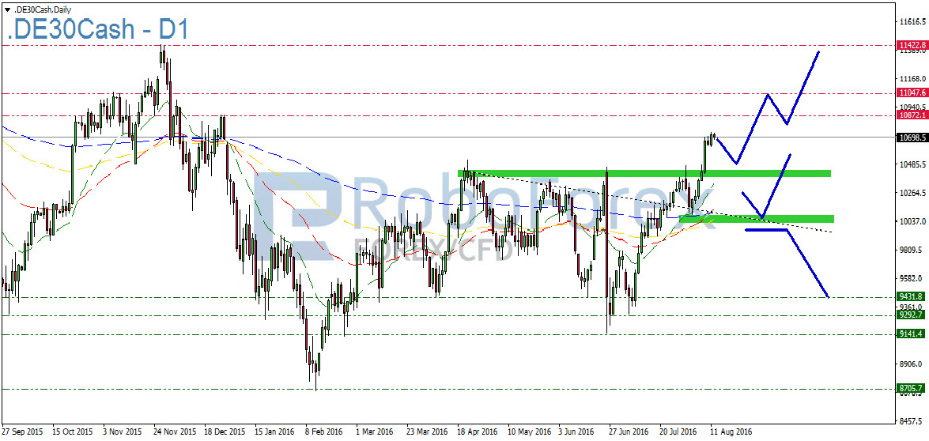The image size is (929, 441).
Task: Click the chart menu triangle beside .DE30Cash,Daily
Action: [7, 9]
